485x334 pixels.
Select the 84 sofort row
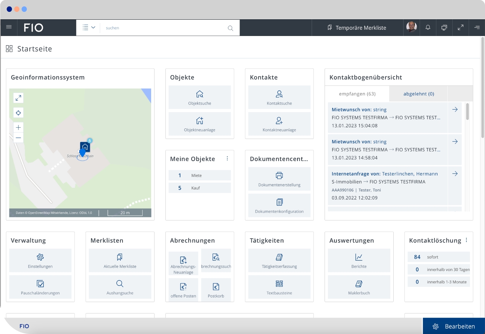tap(439, 257)
